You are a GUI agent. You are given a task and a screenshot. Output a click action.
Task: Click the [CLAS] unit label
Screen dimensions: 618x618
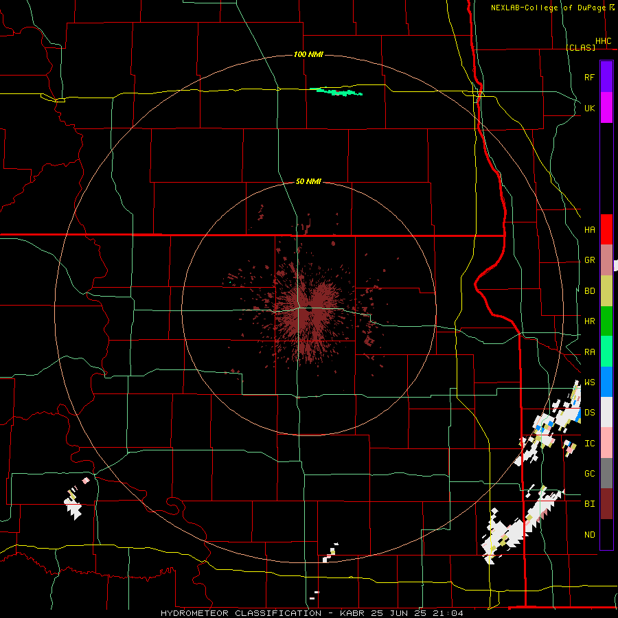point(580,47)
